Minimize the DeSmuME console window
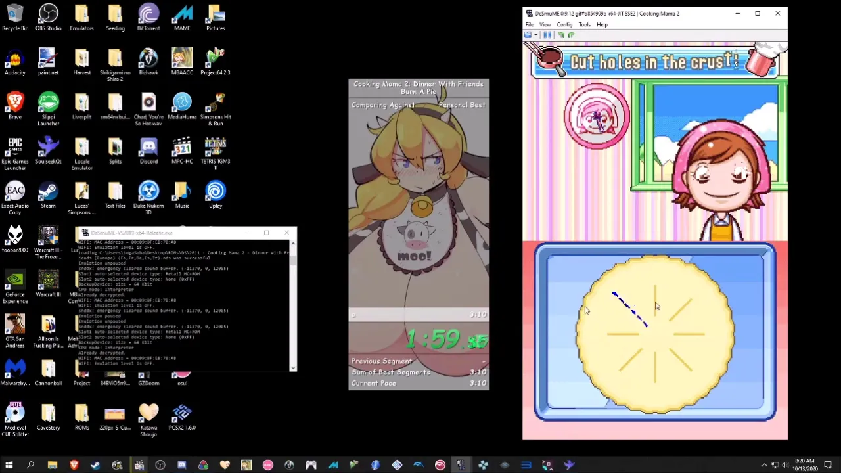 coord(246,233)
